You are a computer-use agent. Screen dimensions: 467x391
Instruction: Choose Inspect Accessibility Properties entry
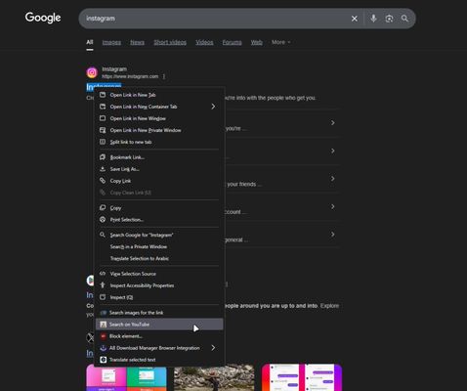point(159,285)
